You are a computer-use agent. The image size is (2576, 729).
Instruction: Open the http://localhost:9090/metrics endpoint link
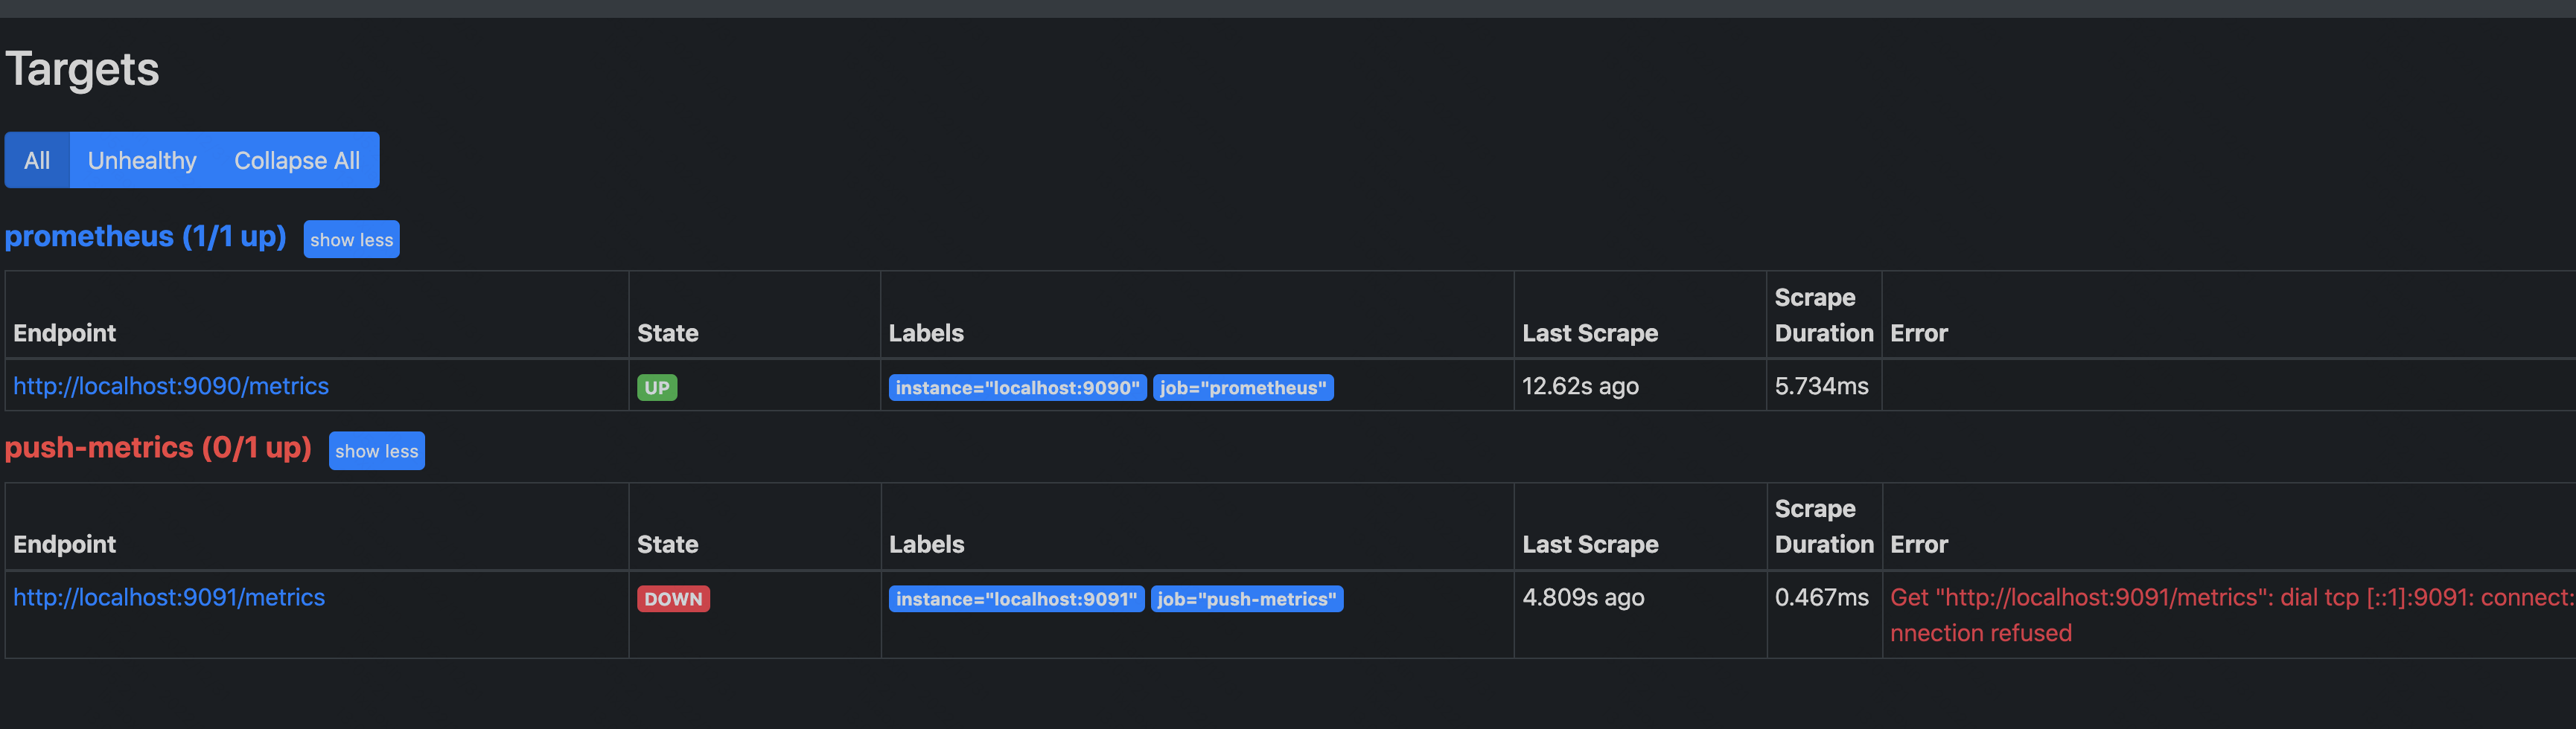pyautogui.click(x=171, y=387)
